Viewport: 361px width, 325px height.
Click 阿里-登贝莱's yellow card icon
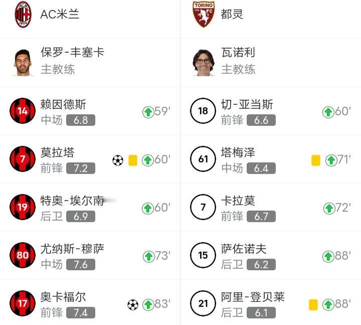click(313, 305)
